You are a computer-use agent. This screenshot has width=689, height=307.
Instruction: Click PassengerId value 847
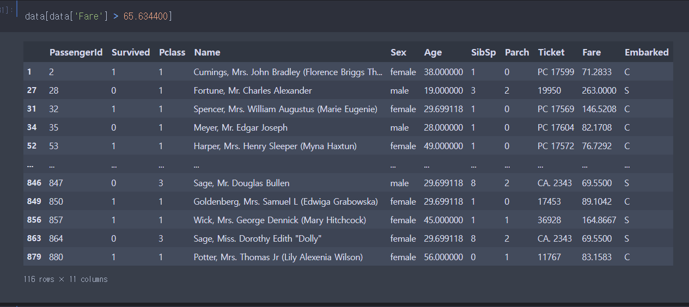click(x=56, y=183)
